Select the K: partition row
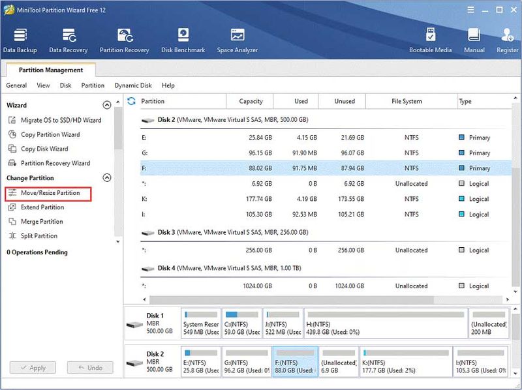This screenshot has width=522, height=390. (326, 199)
